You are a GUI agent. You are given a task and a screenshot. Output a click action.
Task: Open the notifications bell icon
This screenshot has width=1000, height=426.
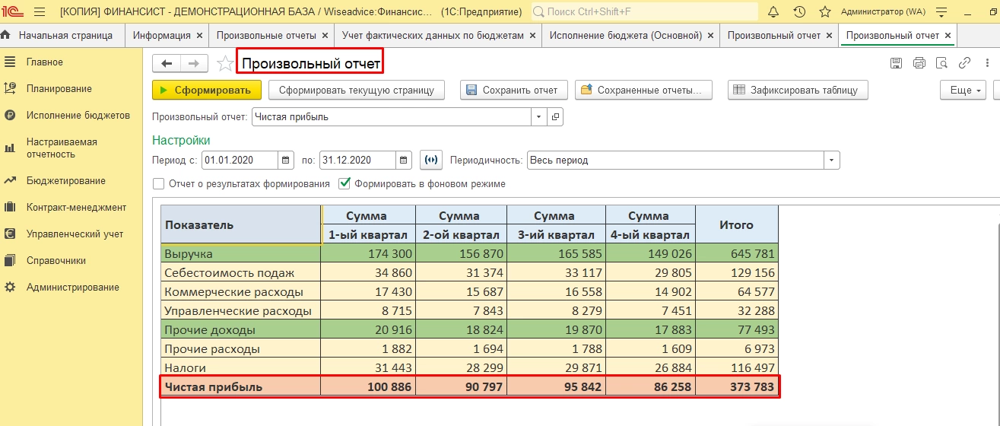pyautogui.click(x=773, y=12)
